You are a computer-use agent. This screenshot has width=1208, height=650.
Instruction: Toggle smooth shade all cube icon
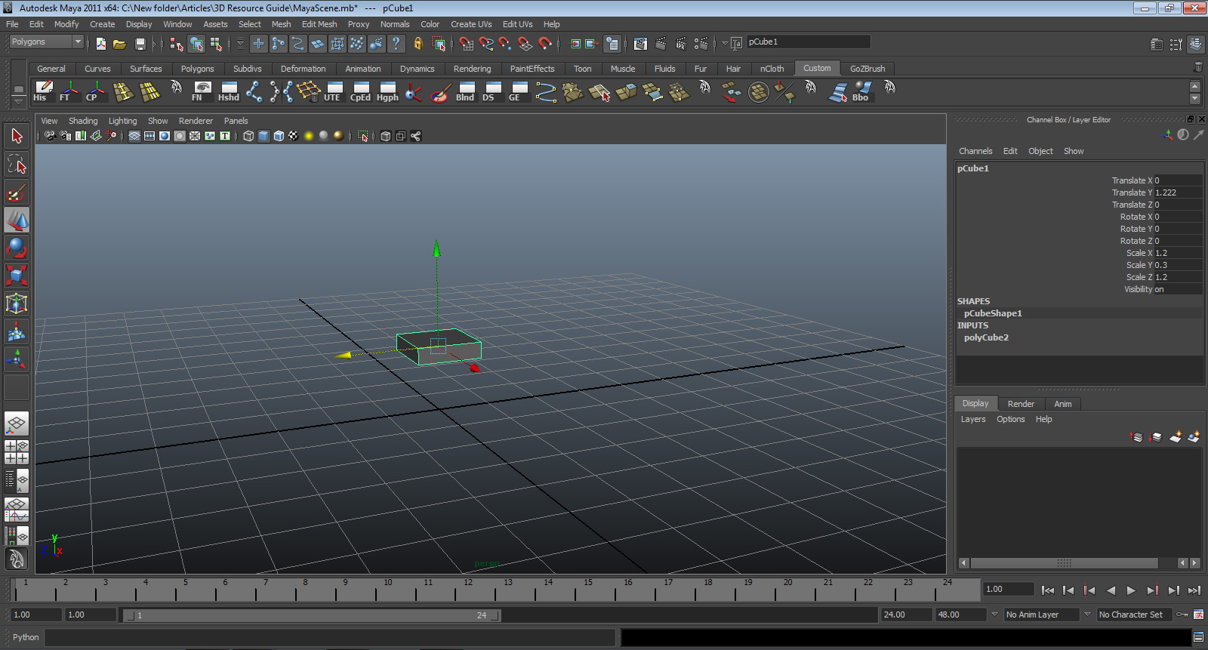click(263, 136)
